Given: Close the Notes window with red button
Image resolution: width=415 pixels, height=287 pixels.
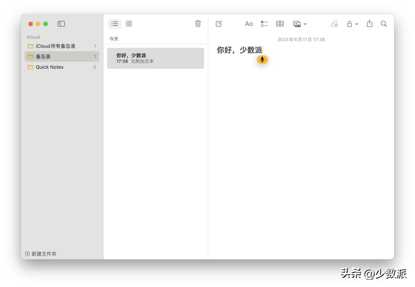Looking at the screenshot, I should click(x=30, y=24).
